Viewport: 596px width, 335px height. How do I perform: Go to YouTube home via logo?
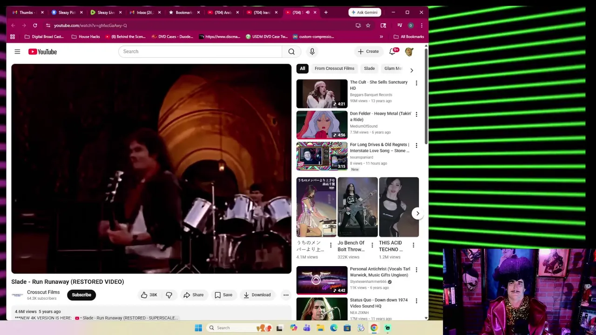pos(42,52)
